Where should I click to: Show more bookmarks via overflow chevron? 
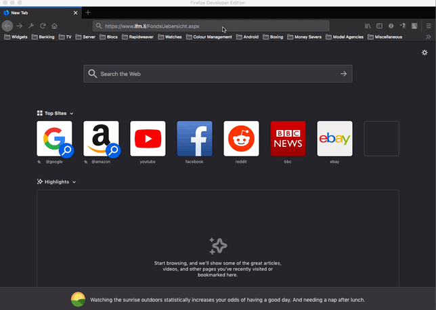(428, 37)
